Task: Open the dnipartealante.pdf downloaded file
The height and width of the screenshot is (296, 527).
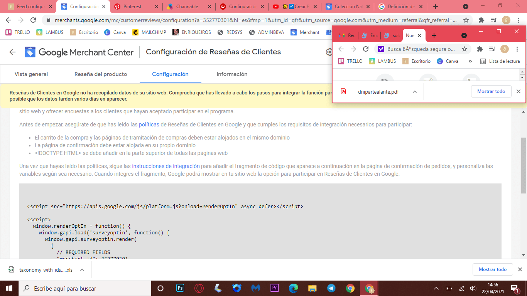Action: point(373,92)
